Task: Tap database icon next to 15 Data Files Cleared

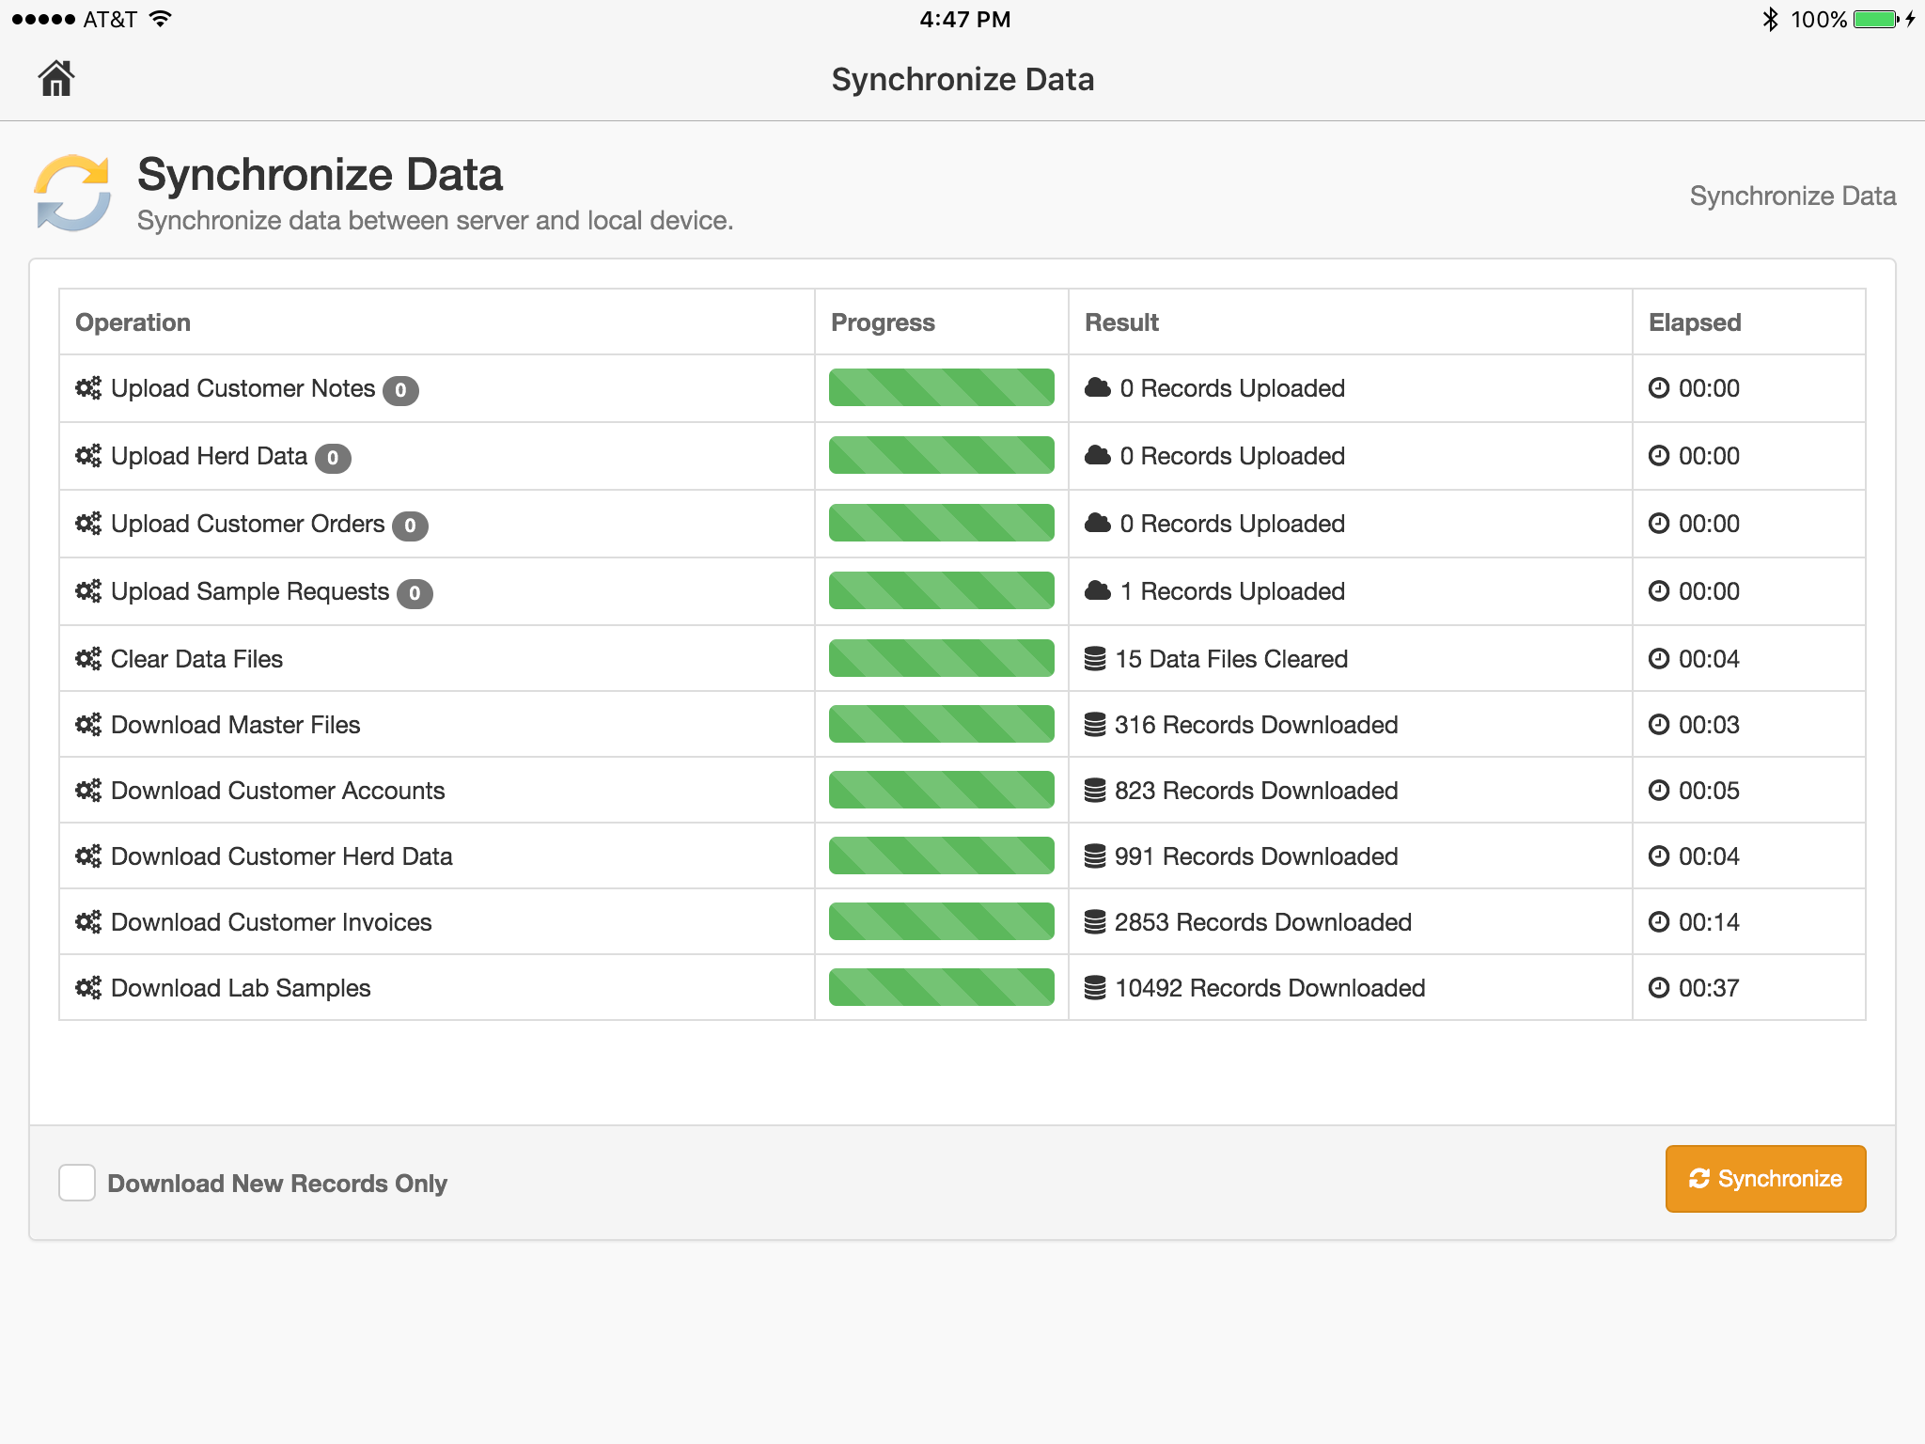Action: click(1095, 659)
